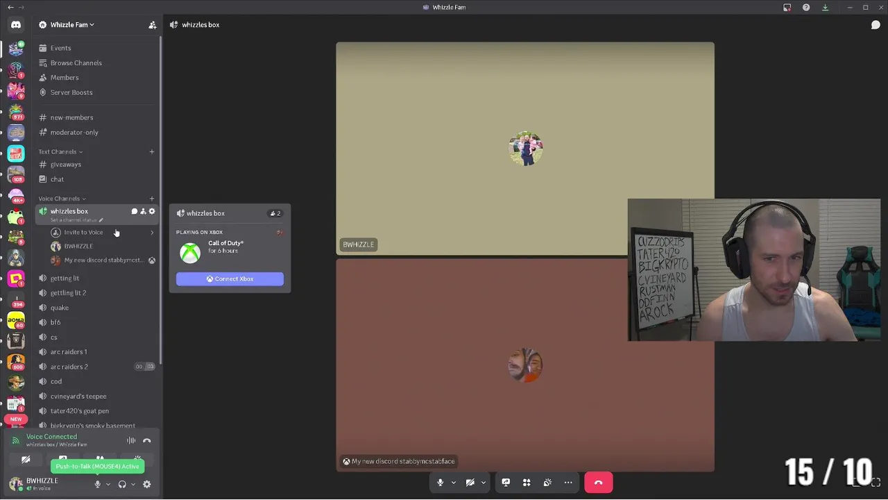888x500 pixels.
Task: Open activities icon in bottom call bar
Action: pyautogui.click(x=527, y=483)
